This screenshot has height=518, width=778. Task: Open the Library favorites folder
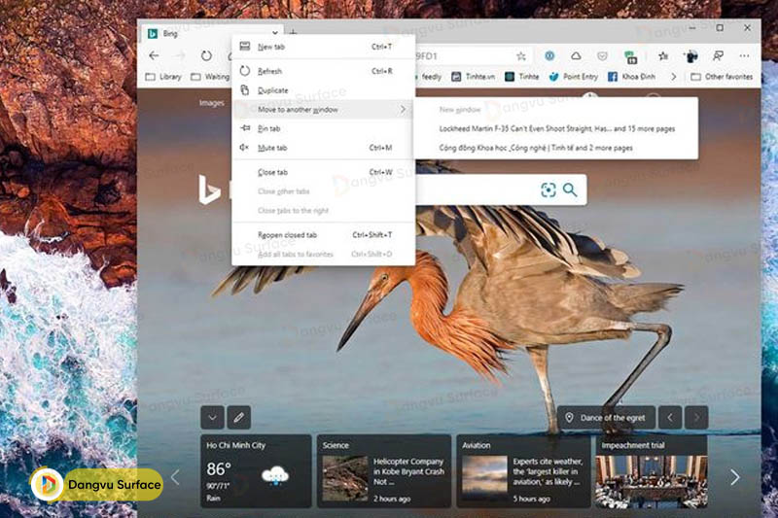click(163, 77)
